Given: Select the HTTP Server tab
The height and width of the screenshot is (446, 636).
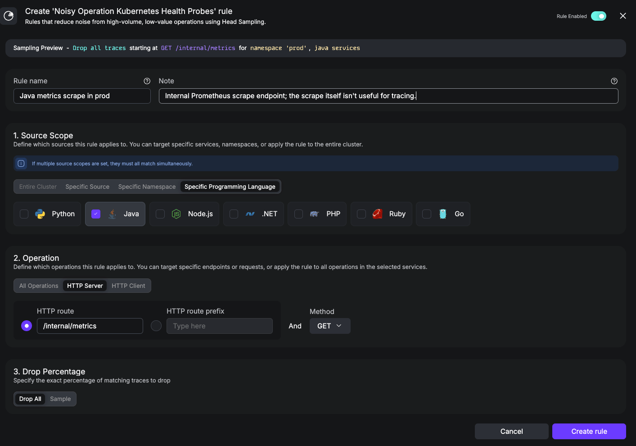Looking at the screenshot, I should (x=85, y=286).
